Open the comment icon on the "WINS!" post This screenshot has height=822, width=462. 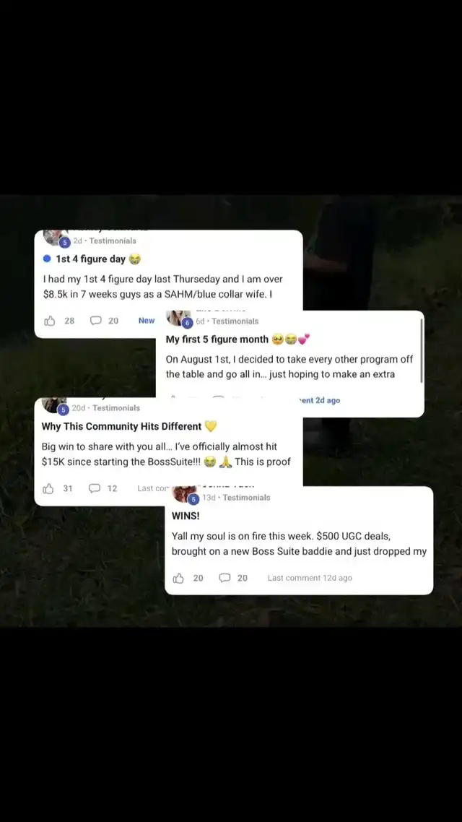[225, 579]
